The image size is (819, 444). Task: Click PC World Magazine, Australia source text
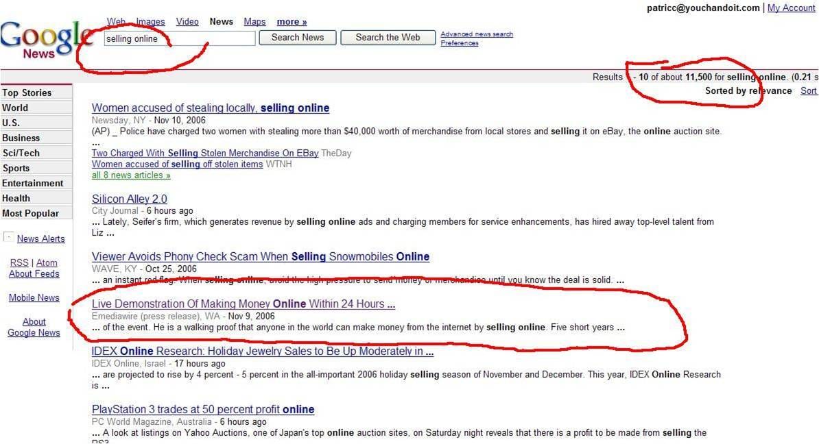coord(152,421)
